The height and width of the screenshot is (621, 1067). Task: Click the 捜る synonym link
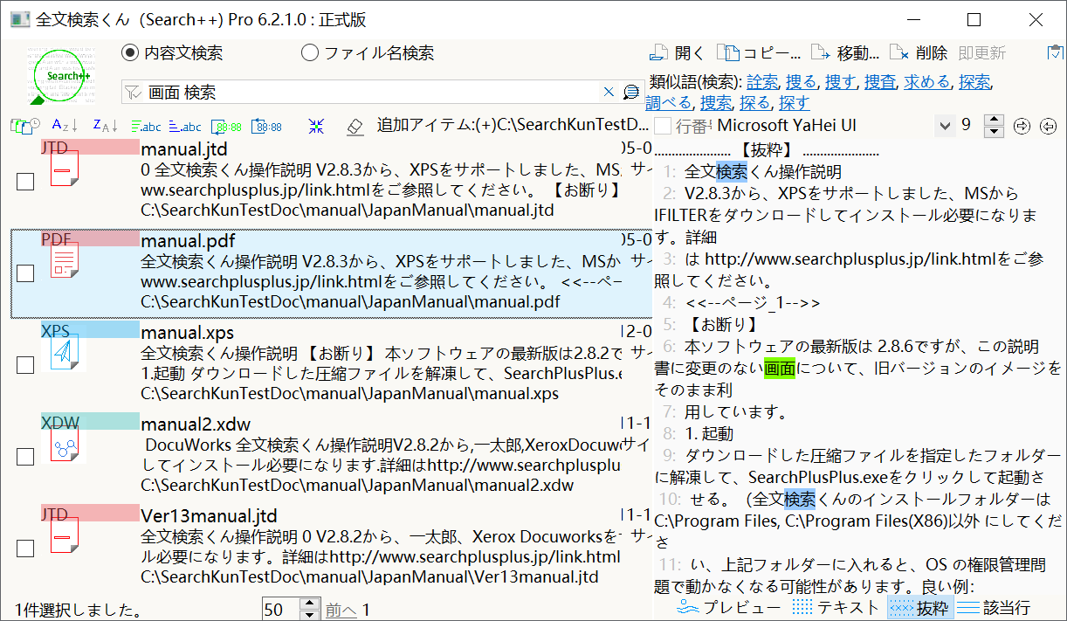(x=802, y=82)
